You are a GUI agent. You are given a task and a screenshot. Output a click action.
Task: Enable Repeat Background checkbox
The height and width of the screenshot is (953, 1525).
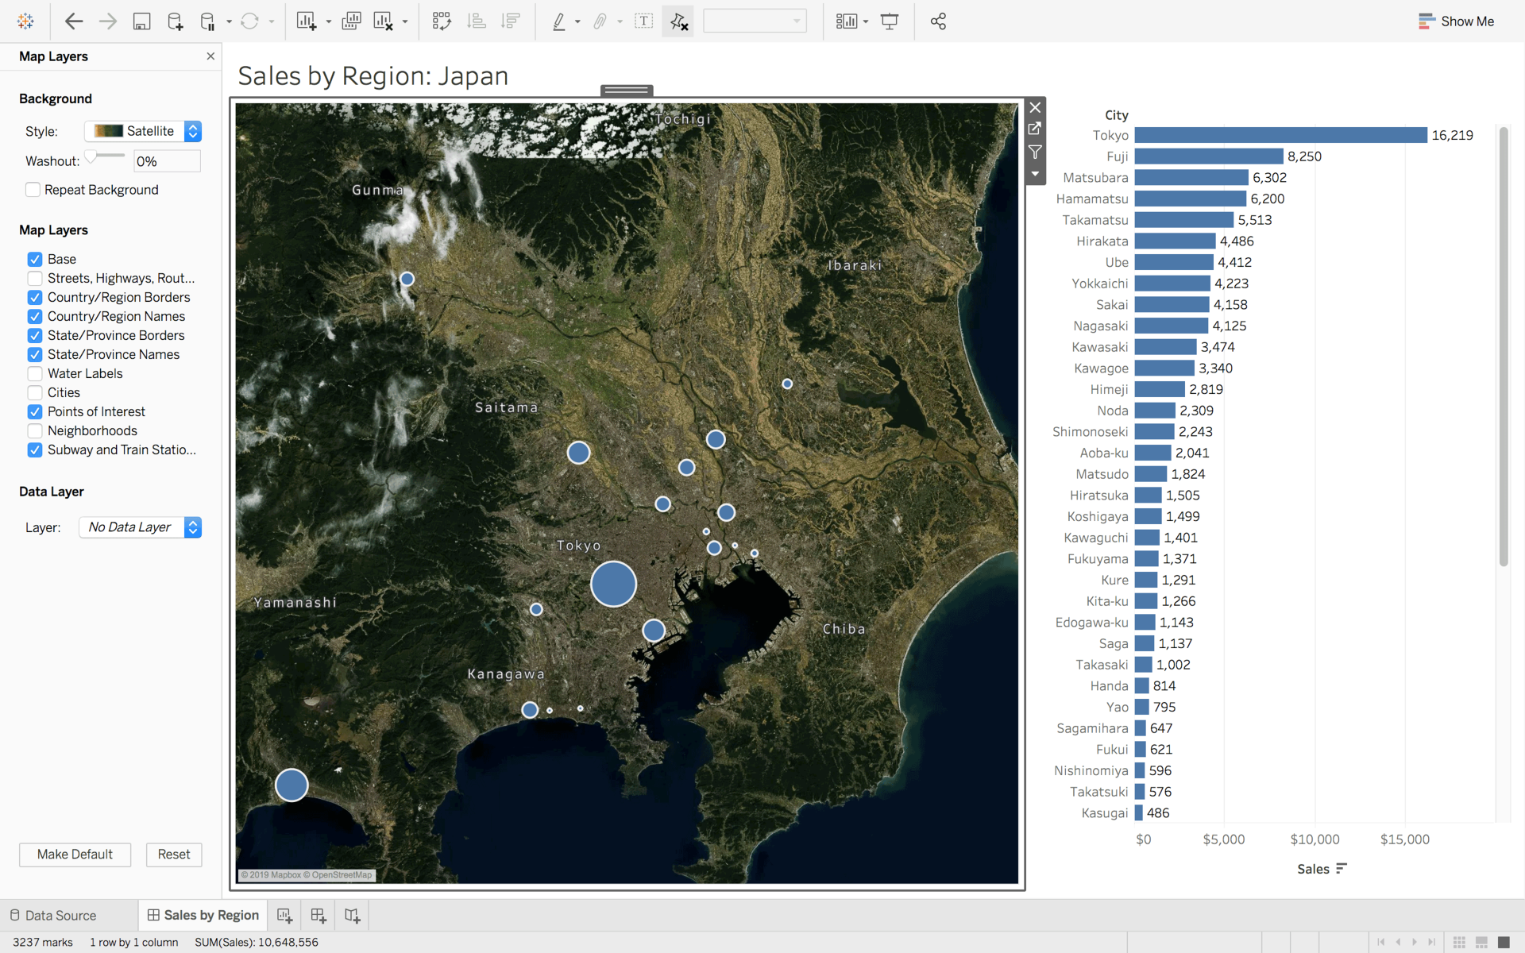point(33,190)
